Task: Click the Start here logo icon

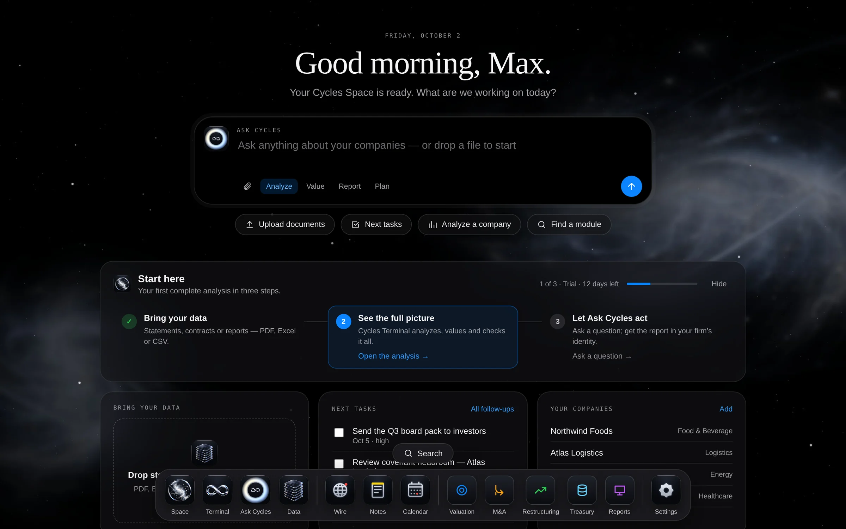Action: (x=122, y=284)
